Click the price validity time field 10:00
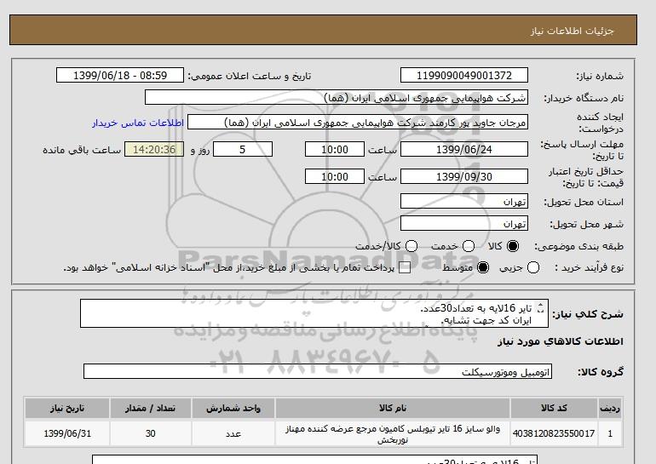This screenshot has height=464, width=656. (x=335, y=176)
